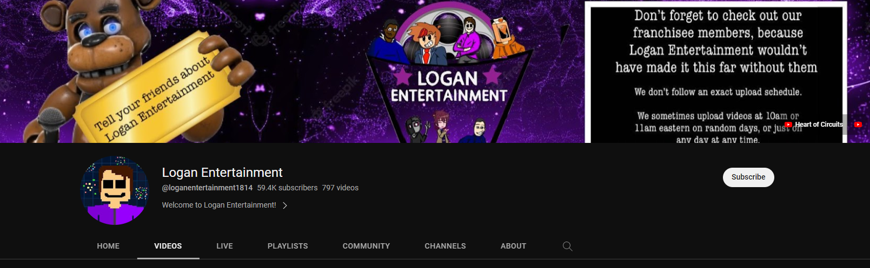Click the Welcome to Logan Entertainment! description text
The image size is (870, 268).
click(219, 205)
